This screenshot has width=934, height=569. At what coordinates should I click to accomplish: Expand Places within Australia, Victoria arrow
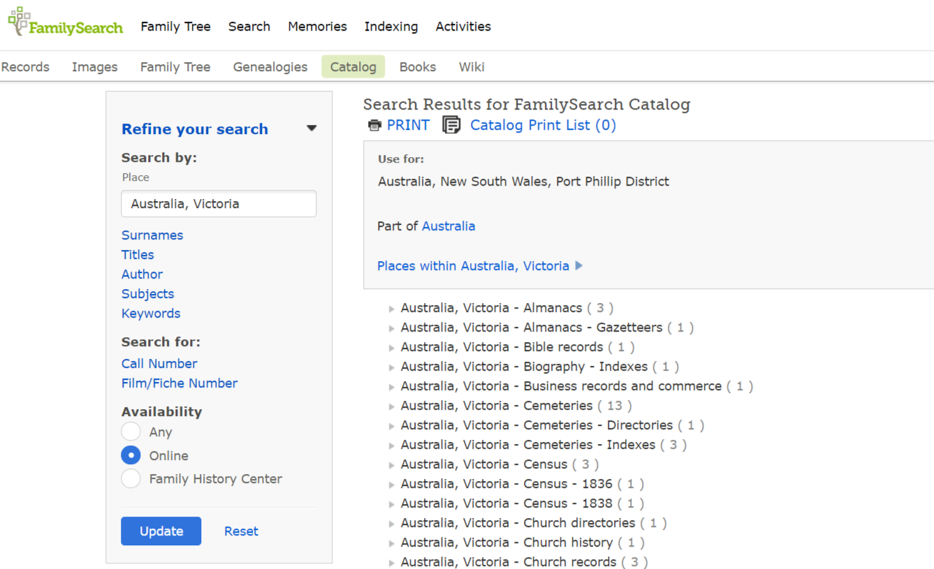(578, 266)
